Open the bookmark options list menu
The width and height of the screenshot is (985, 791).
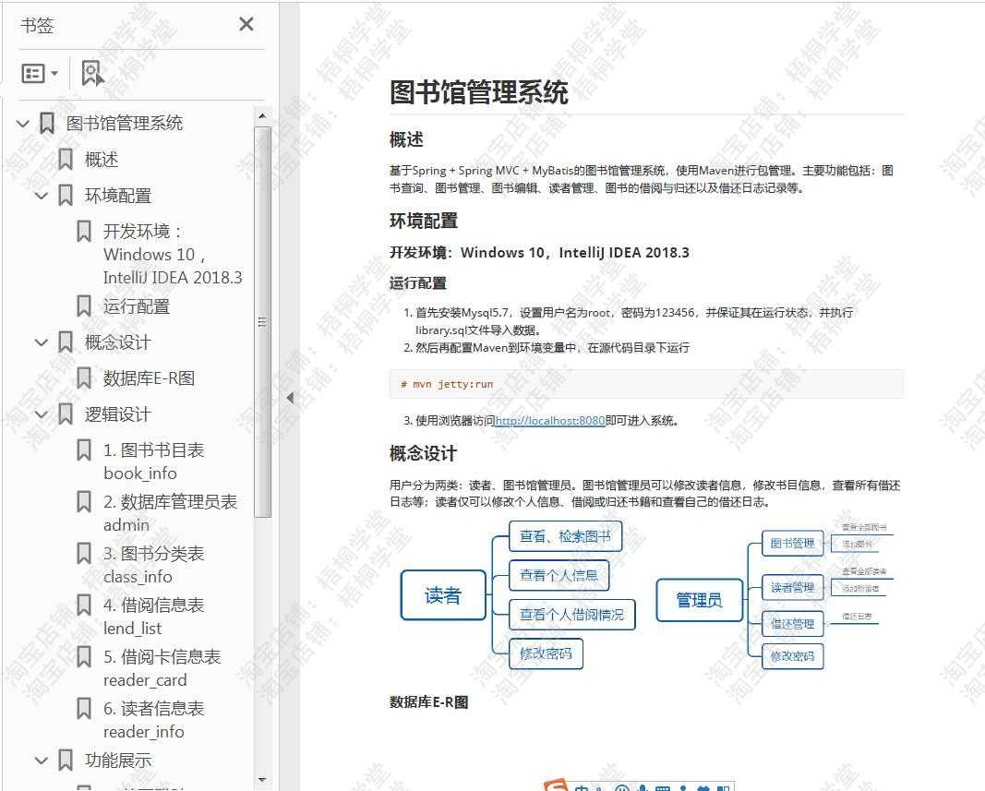40,74
